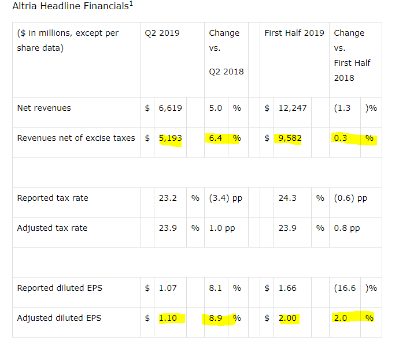Click the (3.4) pp change cell
Image resolution: width=399 pixels, height=341 pixels.
coord(226,198)
